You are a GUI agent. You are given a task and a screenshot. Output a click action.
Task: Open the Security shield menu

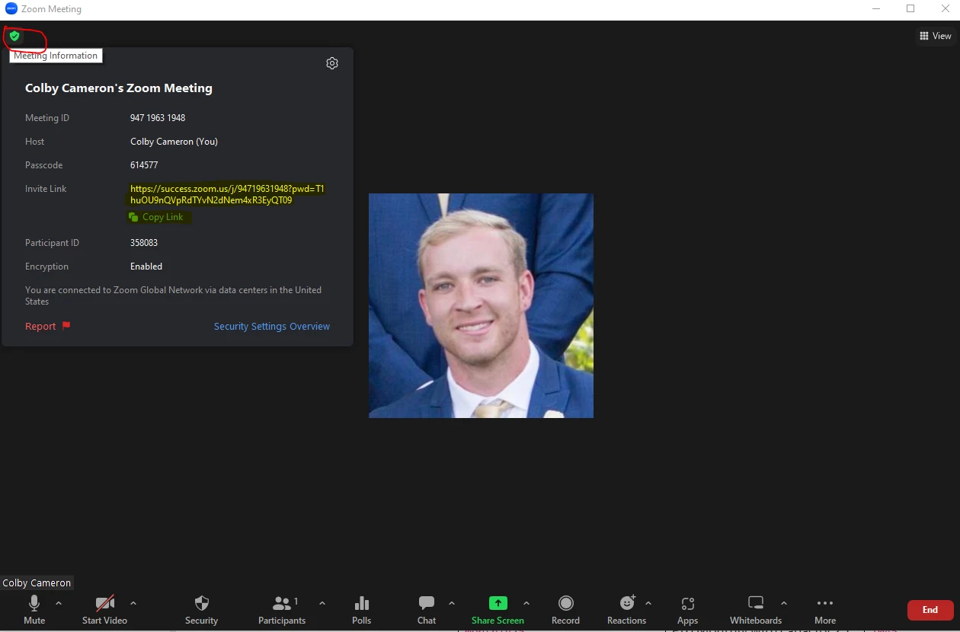pyautogui.click(x=201, y=610)
